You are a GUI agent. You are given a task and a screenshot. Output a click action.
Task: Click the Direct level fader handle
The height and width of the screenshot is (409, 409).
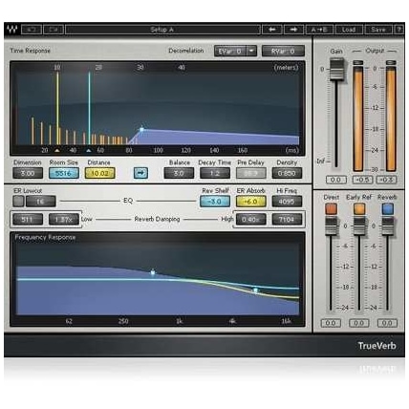[331, 226]
